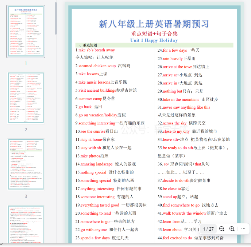Screen dimensions: 251x247
Task: Click phrase 34.leave sth+地点
Action: pos(173,140)
